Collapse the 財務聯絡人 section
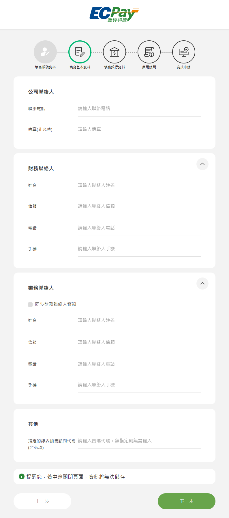 [202, 164]
